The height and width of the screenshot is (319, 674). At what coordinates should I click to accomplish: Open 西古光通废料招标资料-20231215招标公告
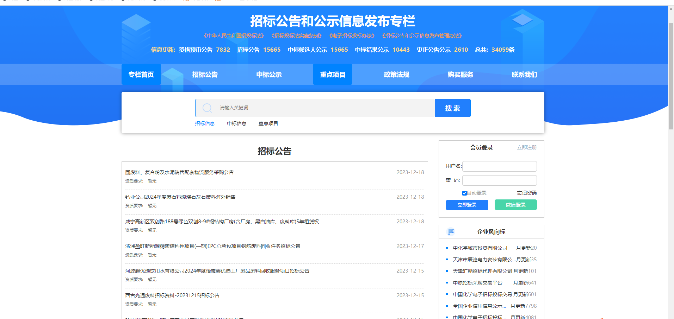point(172,295)
